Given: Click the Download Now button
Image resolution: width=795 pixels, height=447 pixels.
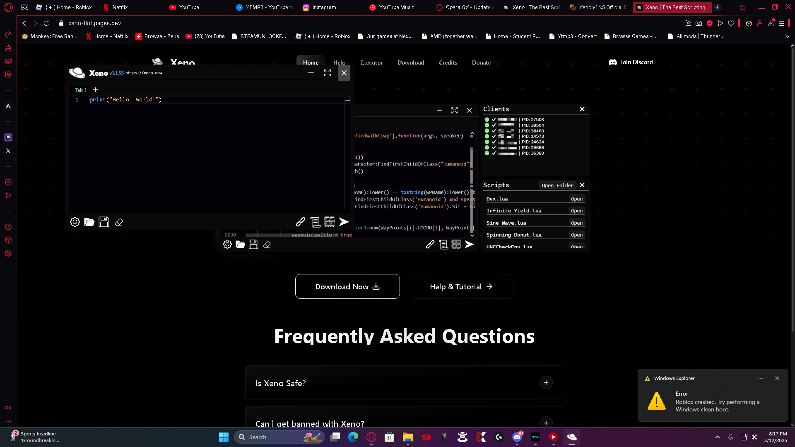Looking at the screenshot, I should click(x=347, y=286).
